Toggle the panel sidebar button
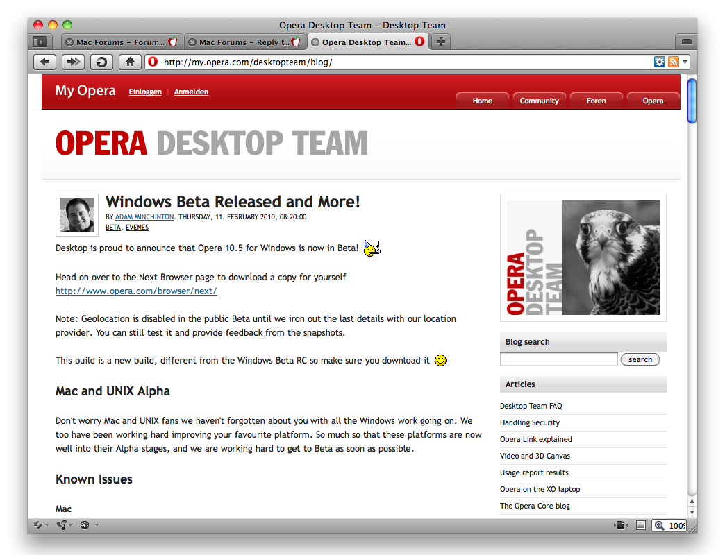This screenshot has height=555, width=725. click(x=40, y=42)
